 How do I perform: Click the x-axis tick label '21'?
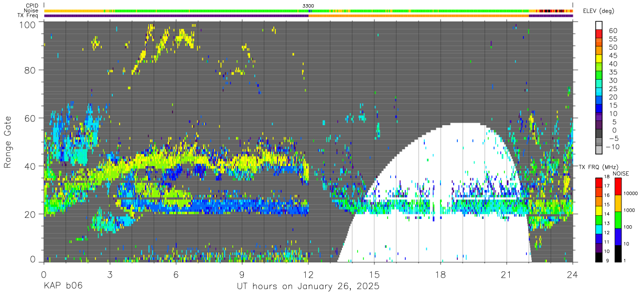507,274
